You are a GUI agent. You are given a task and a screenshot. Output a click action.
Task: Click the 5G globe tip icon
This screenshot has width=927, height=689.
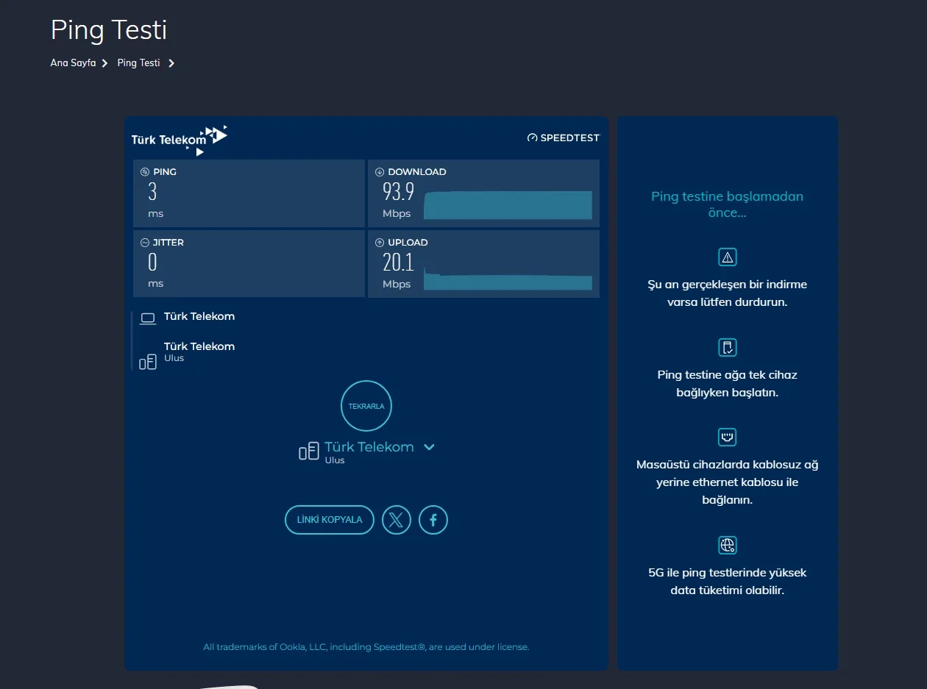[728, 545]
